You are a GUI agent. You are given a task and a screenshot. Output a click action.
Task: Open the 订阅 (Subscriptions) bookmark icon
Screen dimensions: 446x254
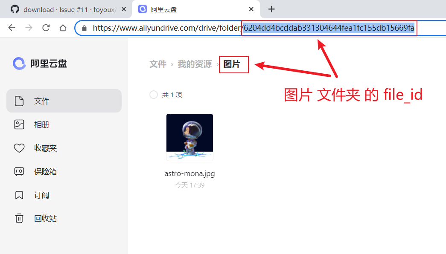(x=19, y=195)
